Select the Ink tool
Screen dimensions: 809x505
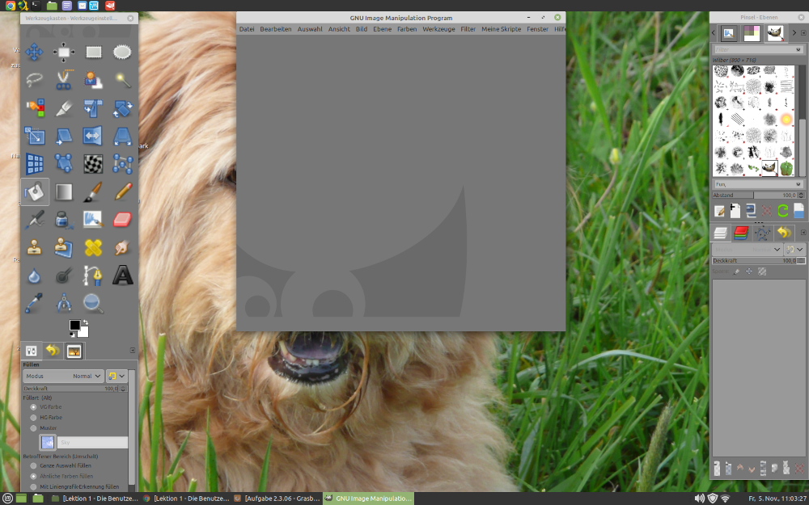coord(63,220)
